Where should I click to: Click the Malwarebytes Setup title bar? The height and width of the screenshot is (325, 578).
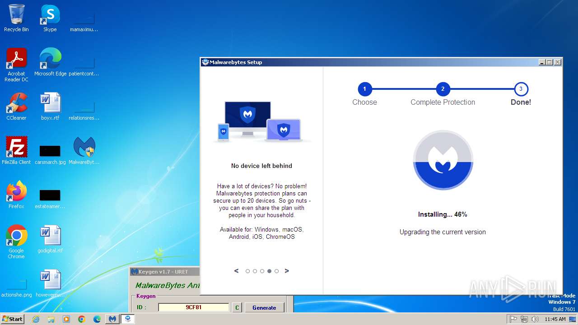370,62
